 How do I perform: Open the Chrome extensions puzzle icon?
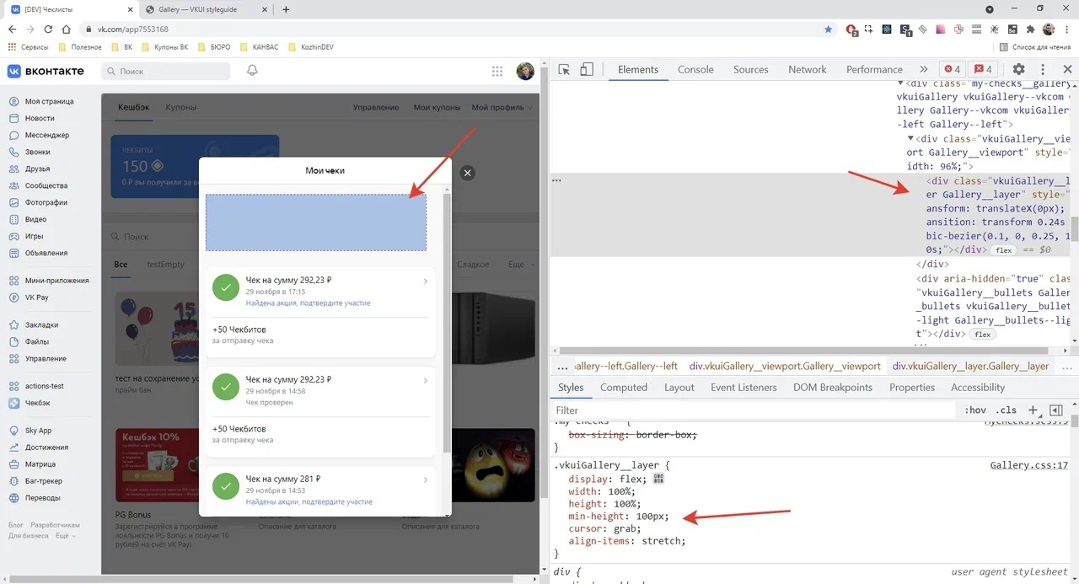coord(1030,29)
